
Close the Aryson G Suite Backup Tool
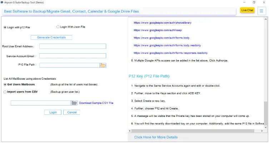(264, 3)
